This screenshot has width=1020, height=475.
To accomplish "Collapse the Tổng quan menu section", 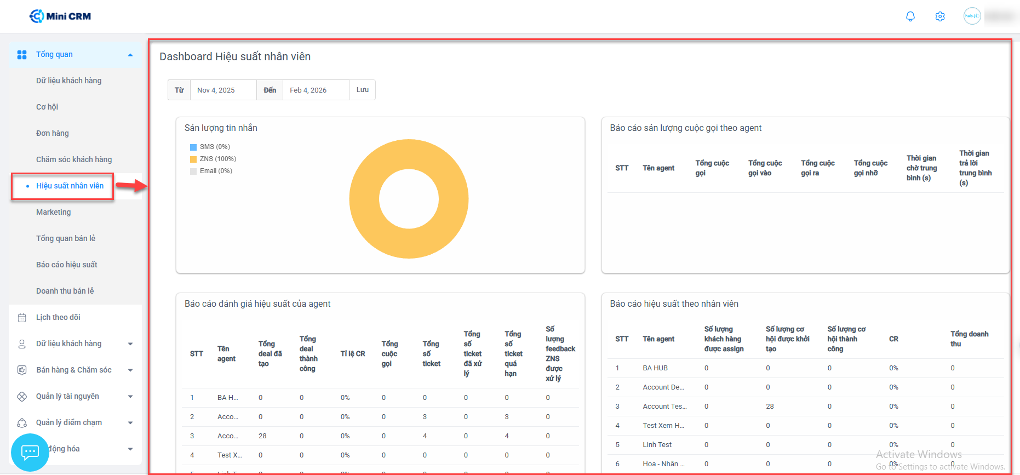I will point(130,55).
